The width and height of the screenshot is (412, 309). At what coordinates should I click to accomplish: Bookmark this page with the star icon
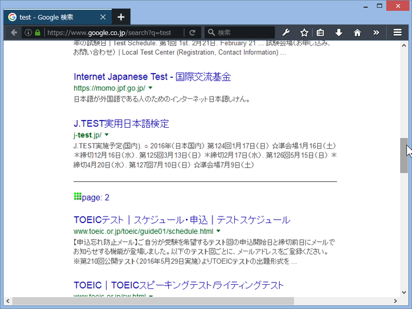click(304, 32)
